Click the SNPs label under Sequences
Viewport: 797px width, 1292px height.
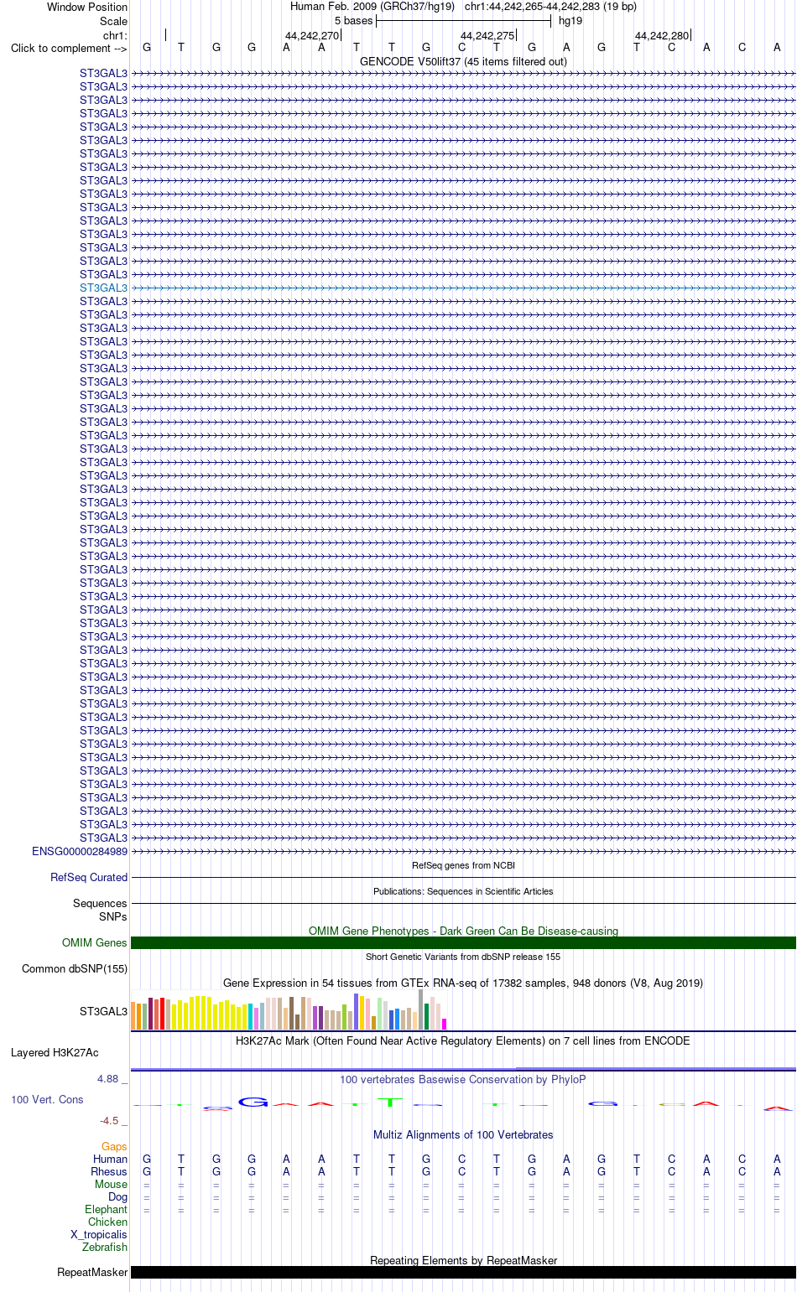tap(113, 916)
